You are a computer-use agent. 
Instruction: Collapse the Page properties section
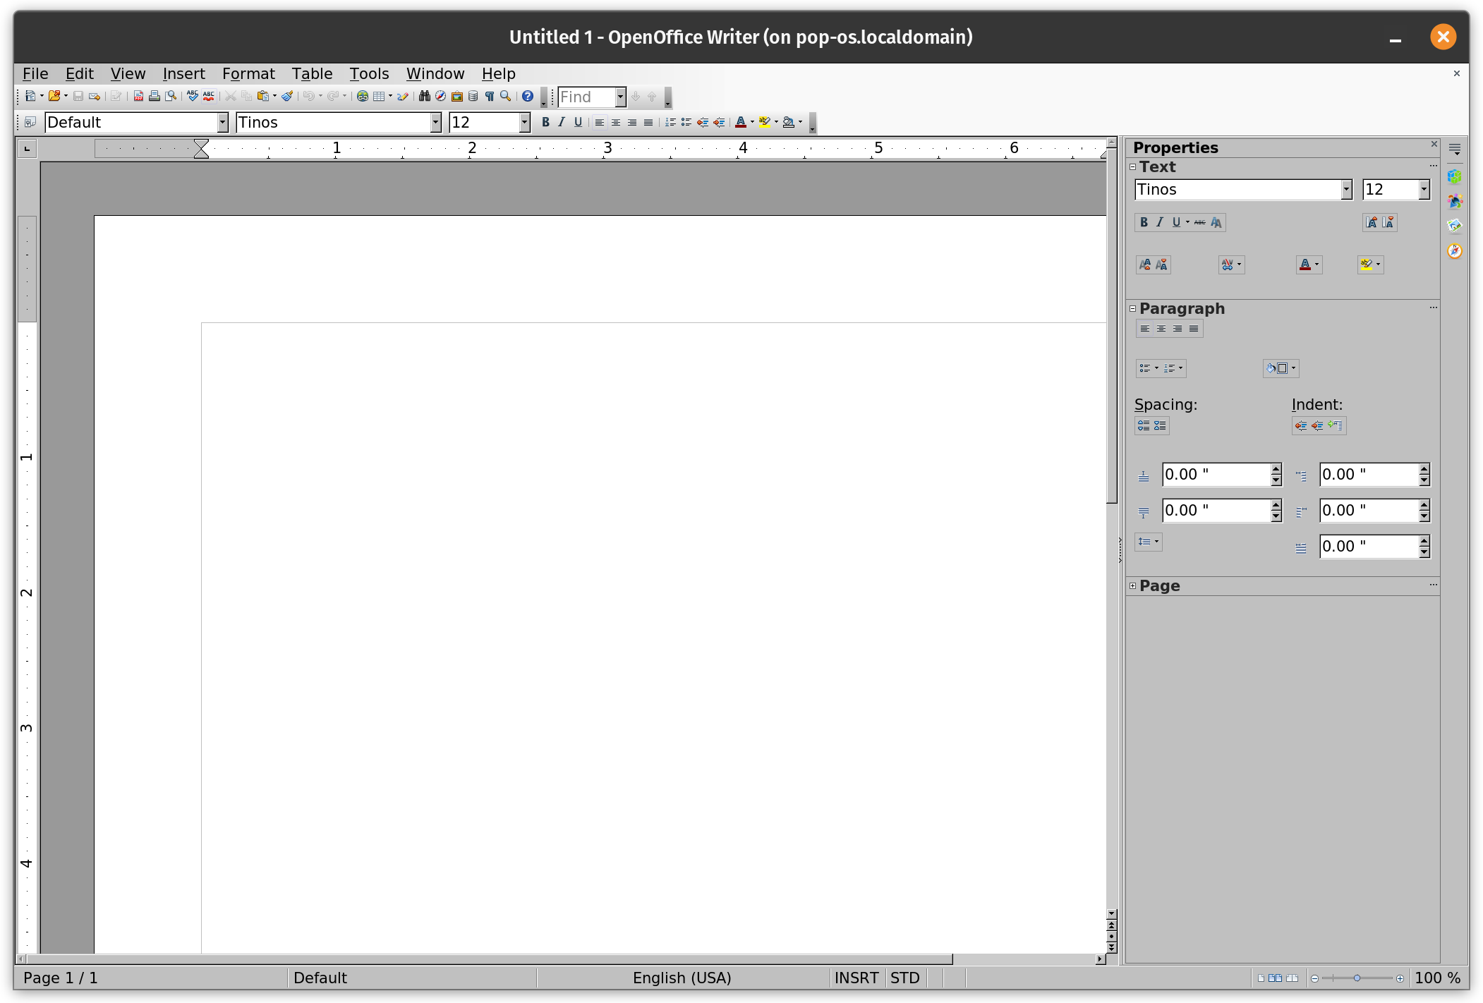(x=1134, y=585)
